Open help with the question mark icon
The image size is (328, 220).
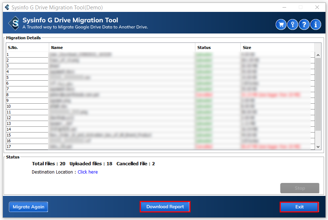tap(304, 24)
